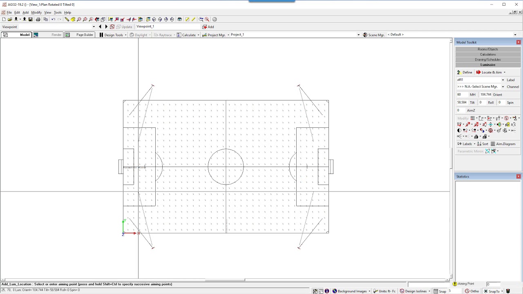Go to next viewpoint arrow
The image size is (523, 294).
pyautogui.click(x=106, y=27)
